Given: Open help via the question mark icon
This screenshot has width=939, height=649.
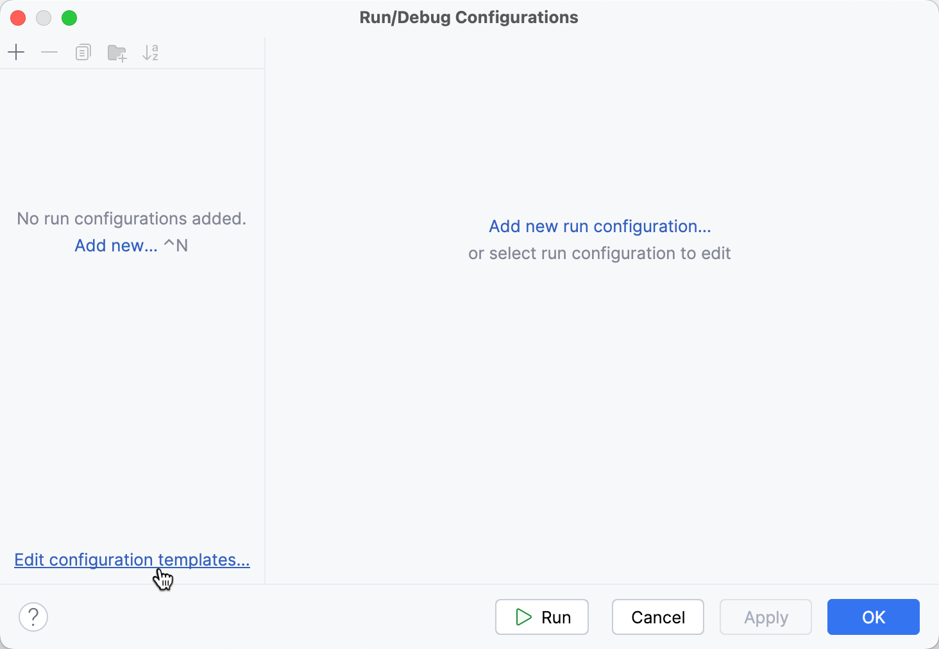Looking at the screenshot, I should pyautogui.click(x=33, y=617).
